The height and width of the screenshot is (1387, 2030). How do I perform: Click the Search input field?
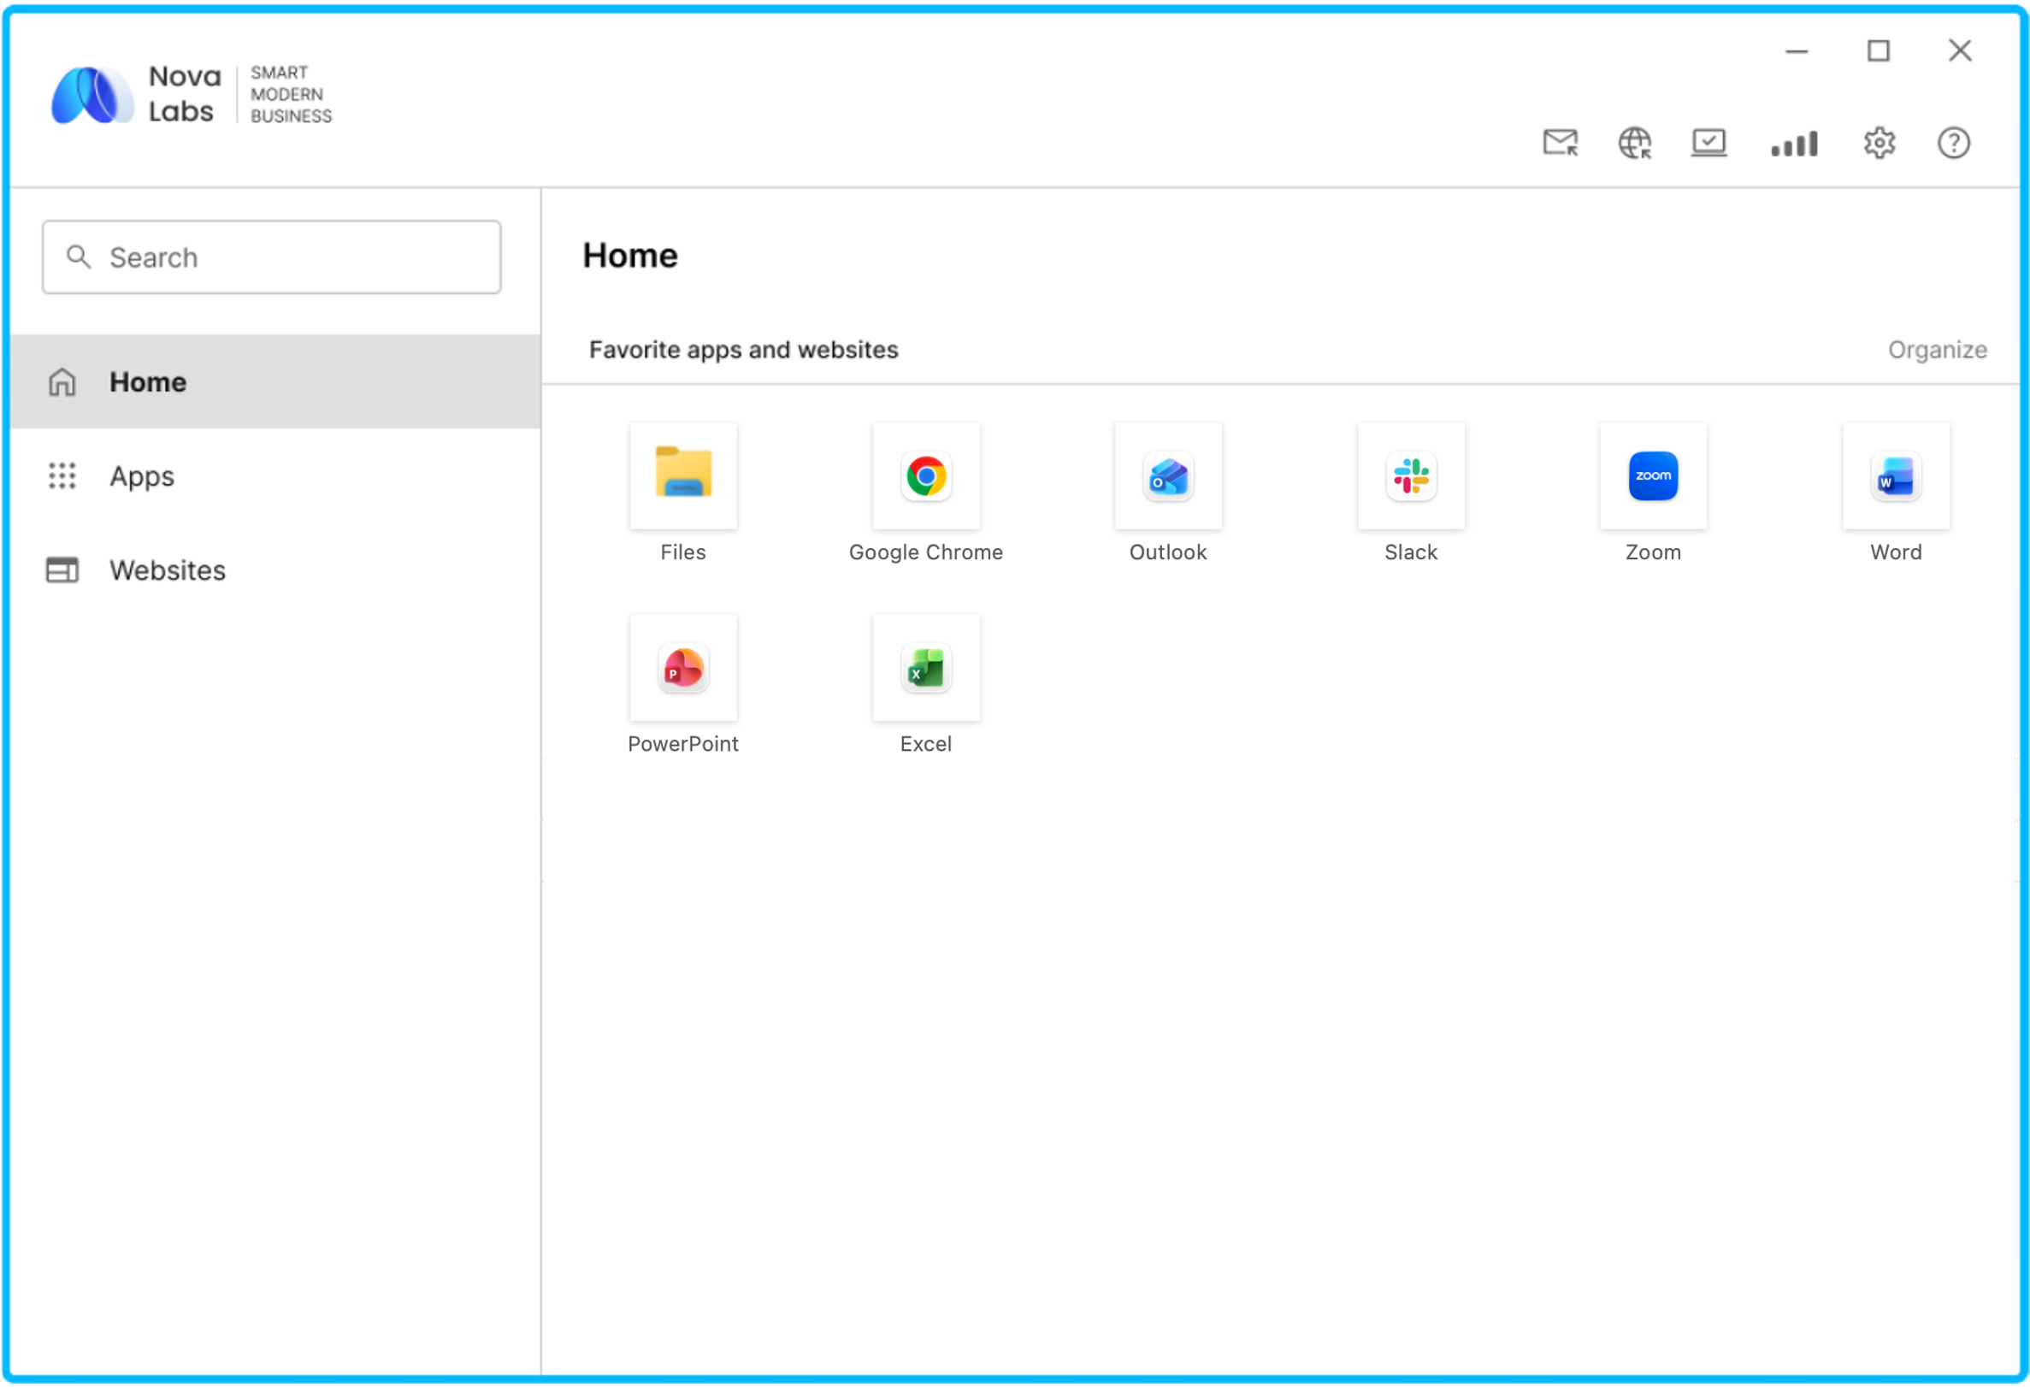pos(272,257)
